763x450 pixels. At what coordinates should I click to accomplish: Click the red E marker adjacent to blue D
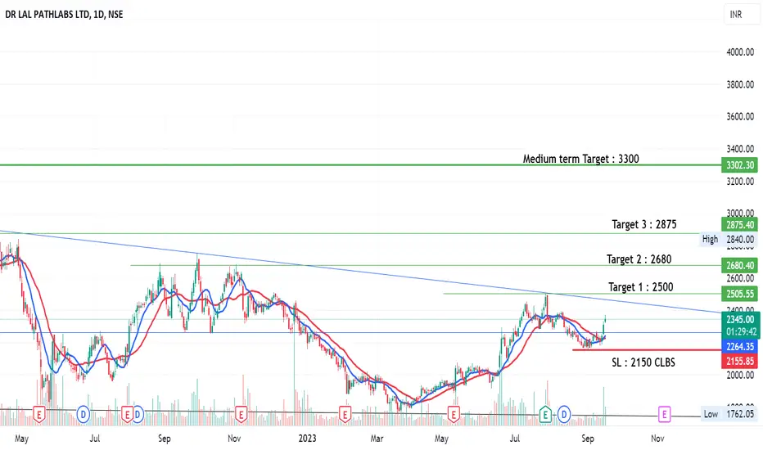[x=127, y=415]
